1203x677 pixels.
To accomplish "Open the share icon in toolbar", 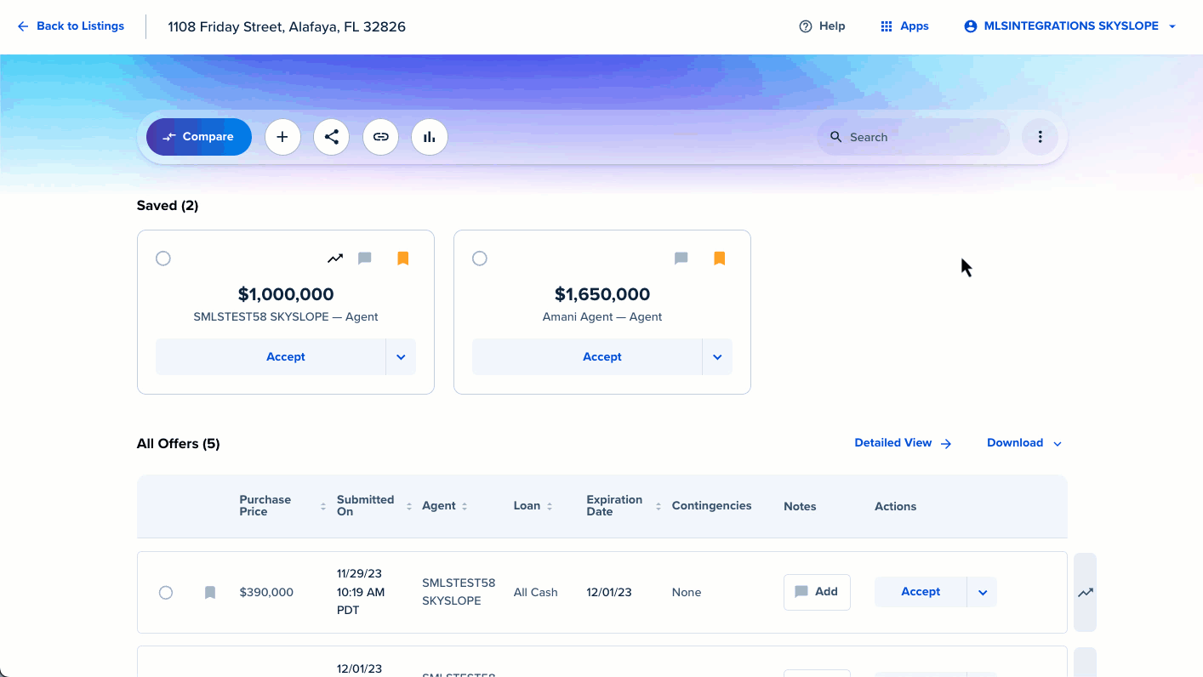I will pos(332,137).
